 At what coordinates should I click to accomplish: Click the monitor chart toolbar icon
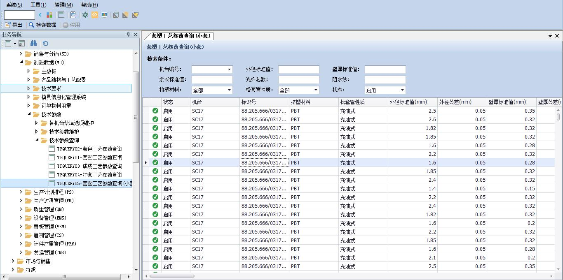104,15
